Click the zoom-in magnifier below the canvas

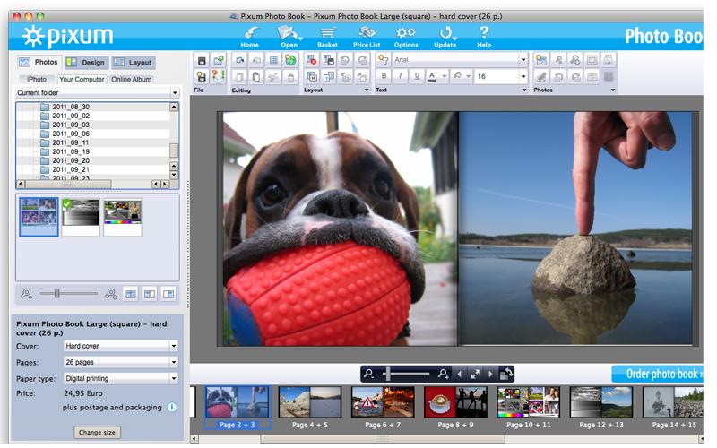(443, 374)
